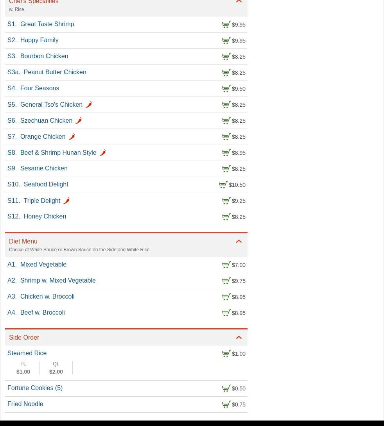
Task: Click the spicy pepper icon on General Tso's Chicken
Action: [x=89, y=104]
